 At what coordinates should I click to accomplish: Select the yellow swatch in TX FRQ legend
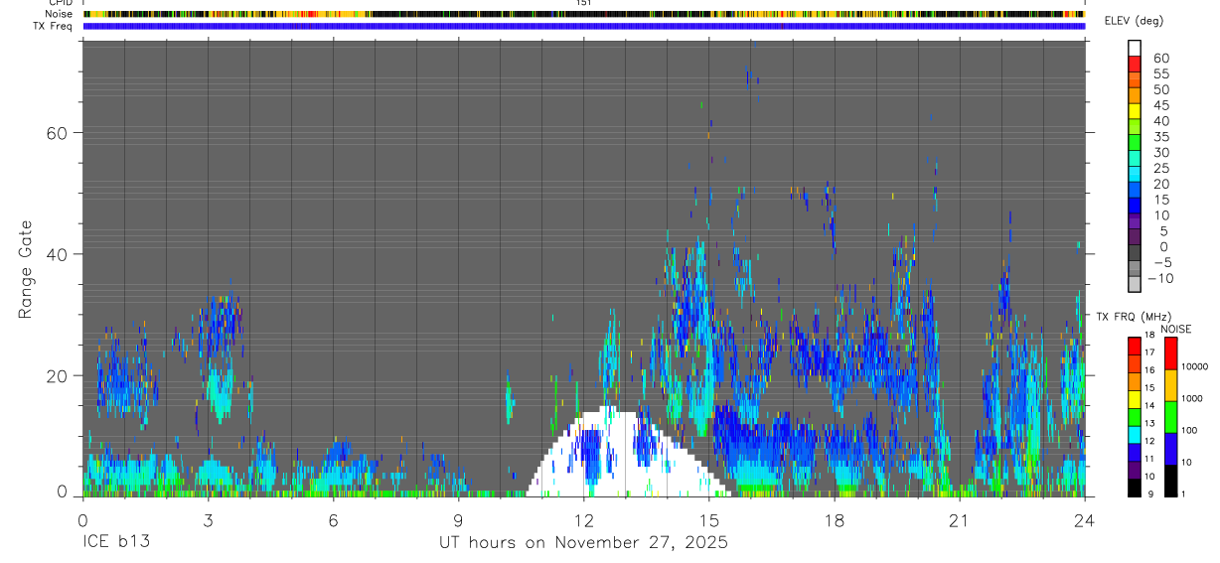(1135, 399)
